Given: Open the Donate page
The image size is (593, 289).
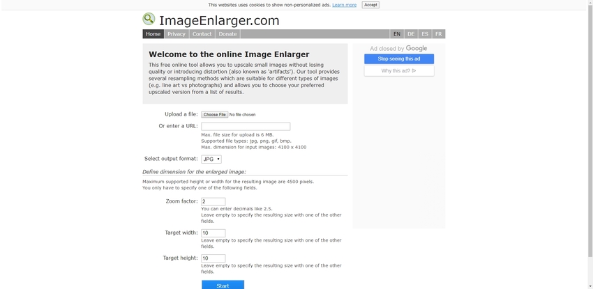Looking at the screenshot, I should (x=227, y=34).
